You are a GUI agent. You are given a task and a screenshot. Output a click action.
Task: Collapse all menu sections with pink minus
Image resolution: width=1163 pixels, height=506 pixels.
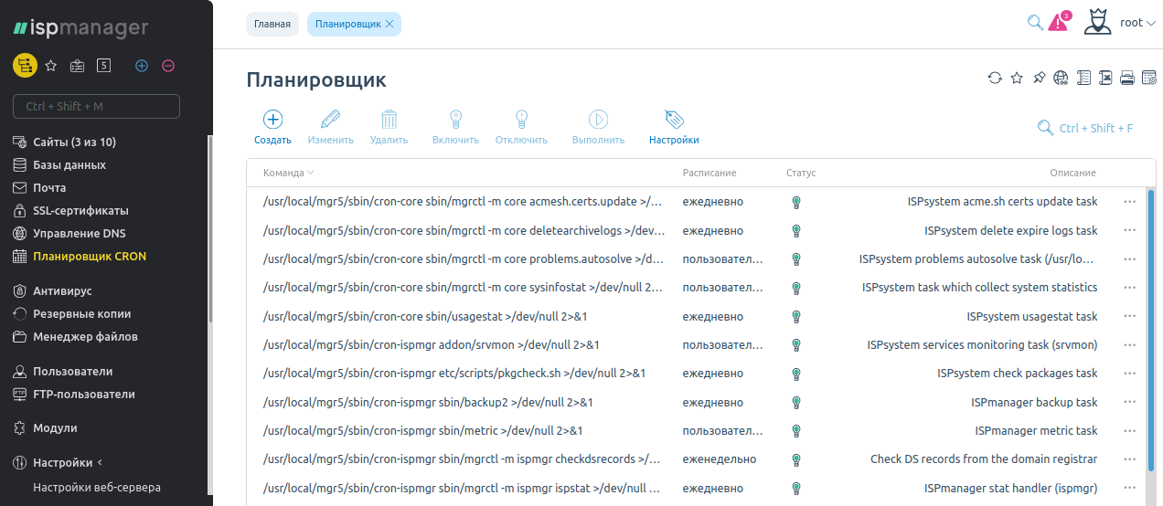168,66
